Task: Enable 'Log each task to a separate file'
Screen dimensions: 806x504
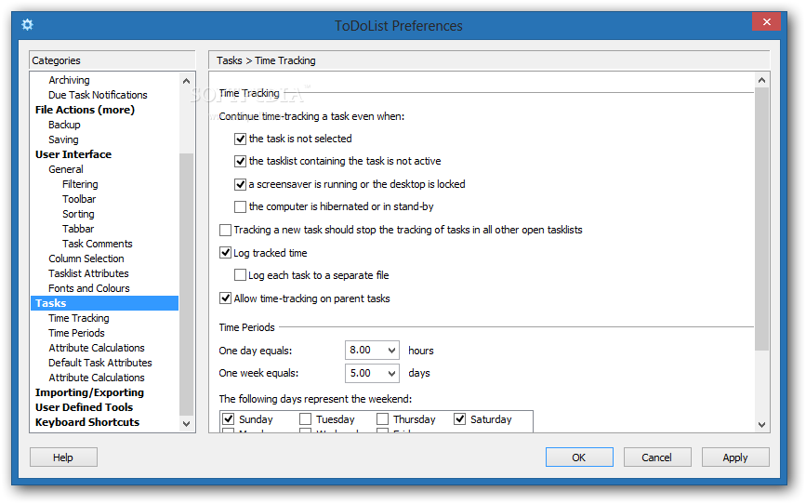Action: point(240,275)
